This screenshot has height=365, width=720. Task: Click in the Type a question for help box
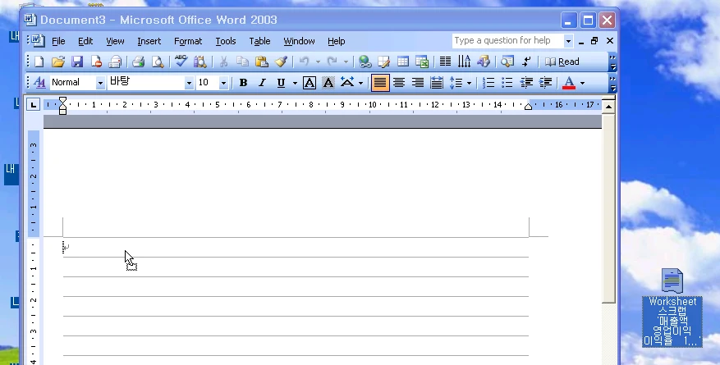507,41
